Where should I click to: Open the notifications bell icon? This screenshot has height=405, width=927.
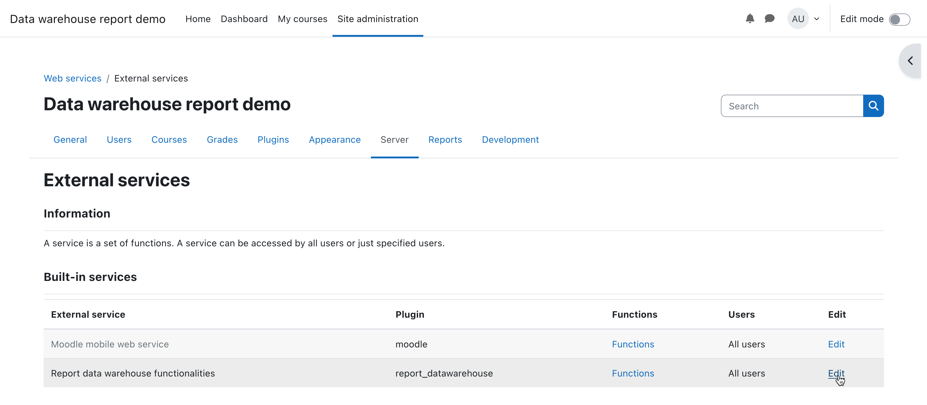coord(750,19)
